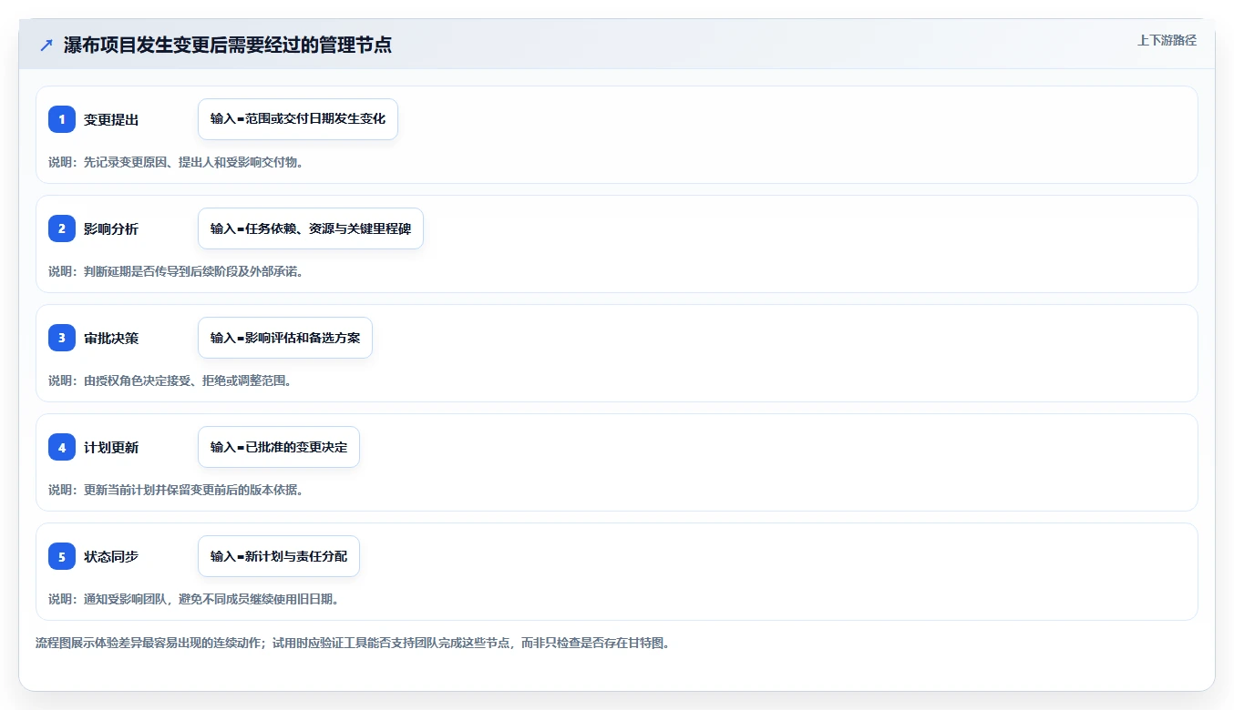
Task: Select step badge number 5
Action: point(62,556)
